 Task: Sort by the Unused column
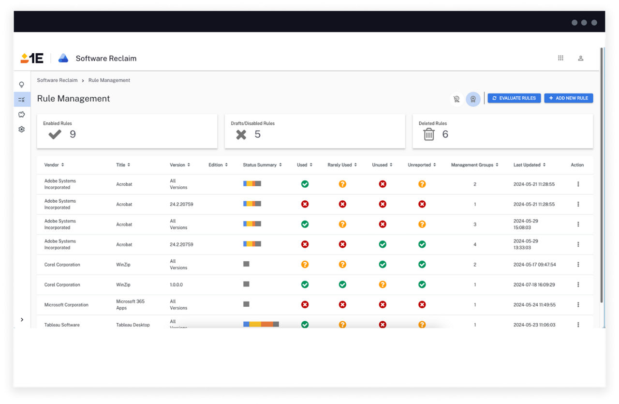click(x=382, y=165)
